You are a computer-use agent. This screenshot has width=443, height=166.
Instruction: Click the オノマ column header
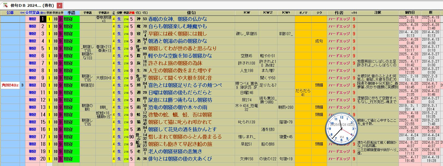[303, 13]
